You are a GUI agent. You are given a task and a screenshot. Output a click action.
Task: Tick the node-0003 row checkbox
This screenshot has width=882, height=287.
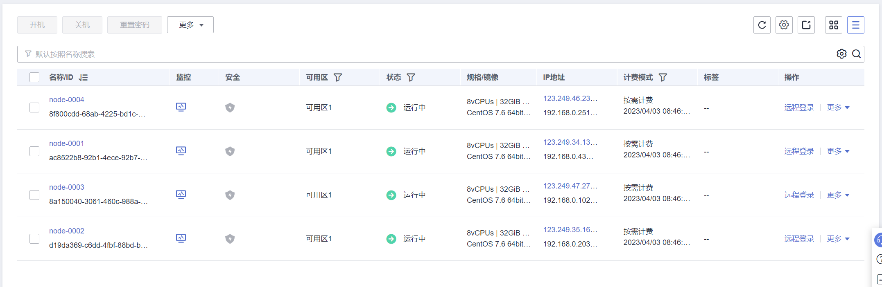pos(34,195)
